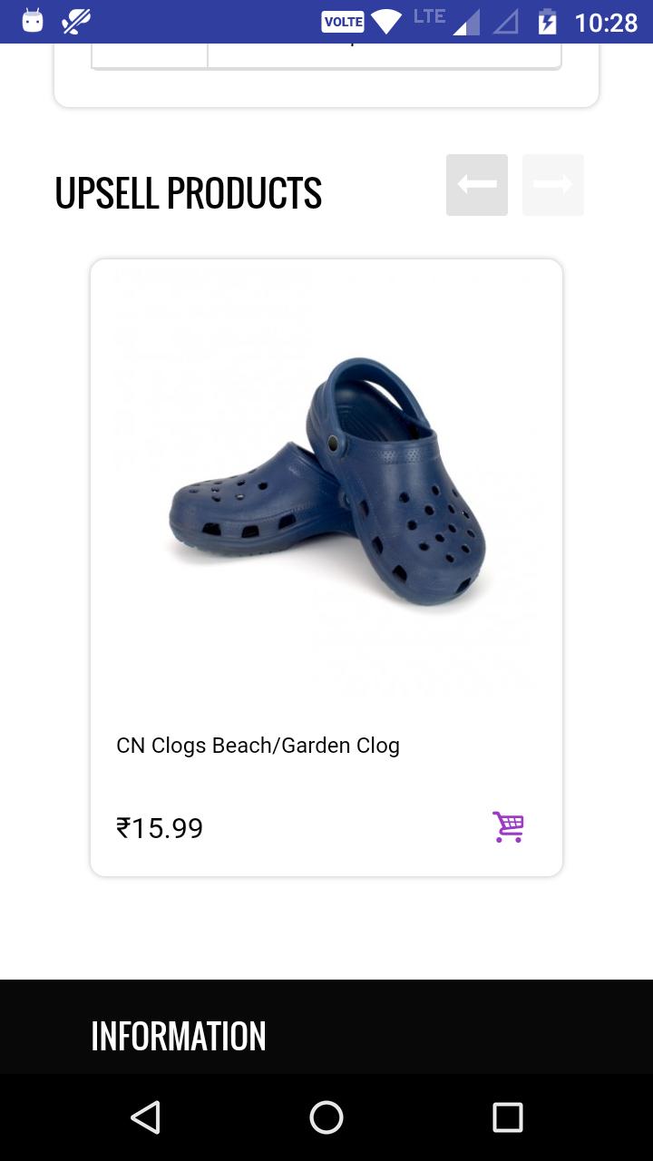
Task: Tap the Wi-Fi signal icon in status bar
Action: tap(386, 22)
